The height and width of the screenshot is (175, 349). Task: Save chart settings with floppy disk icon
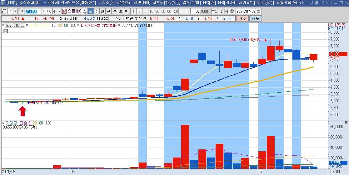[226, 11]
